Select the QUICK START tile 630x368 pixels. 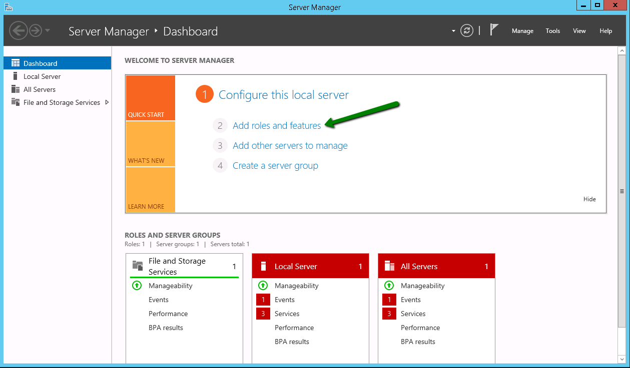pyautogui.click(x=151, y=98)
